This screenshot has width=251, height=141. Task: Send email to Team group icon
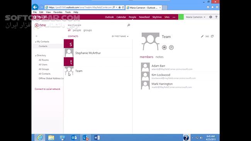pos(164,47)
